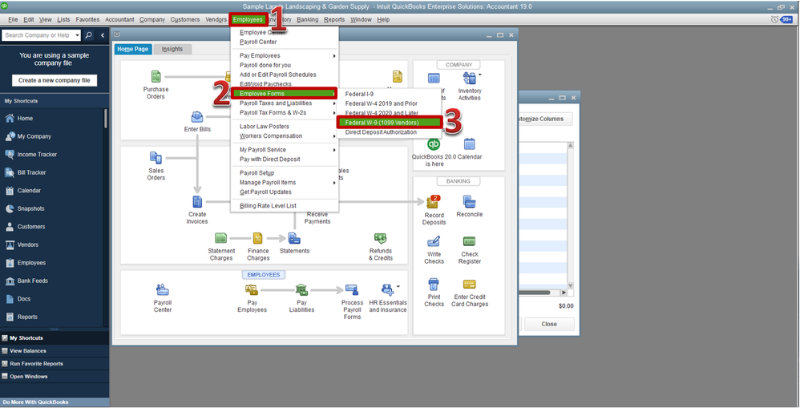Open Process Payroll Forms icon
Screen dimensions: 800x408
click(x=352, y=289)
